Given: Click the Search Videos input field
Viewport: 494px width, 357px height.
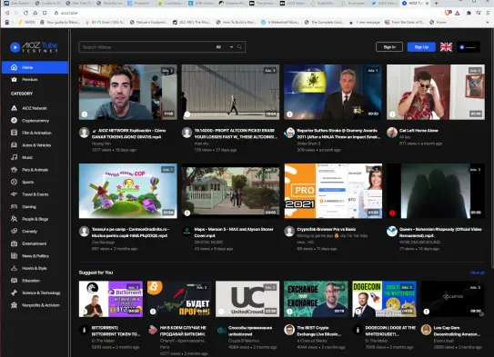Looking at the screenshot, I should click(146, 47).
